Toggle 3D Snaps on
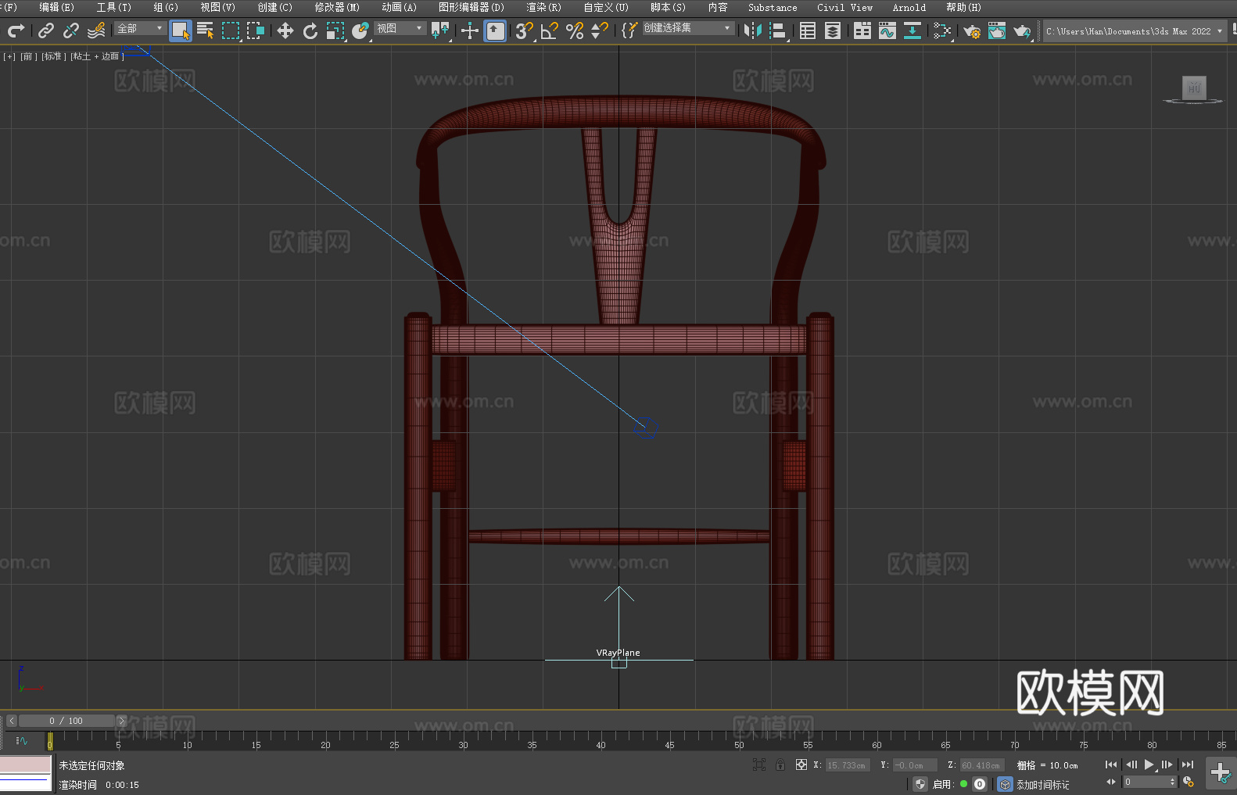The width and height of the screenshot is (1237, 795). pyautogui.click(x=525, y=30)
